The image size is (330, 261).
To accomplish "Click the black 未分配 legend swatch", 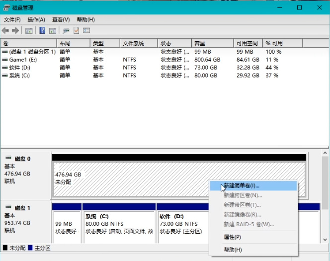I will click(5, 248).
